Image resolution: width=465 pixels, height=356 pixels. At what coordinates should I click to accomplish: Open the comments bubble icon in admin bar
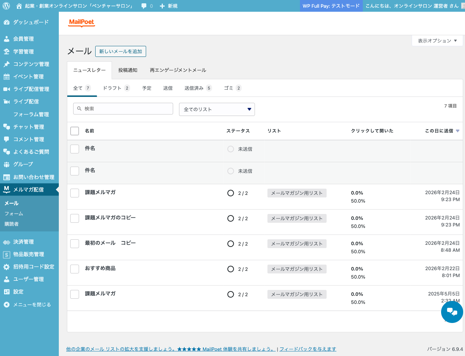(144, 6)
